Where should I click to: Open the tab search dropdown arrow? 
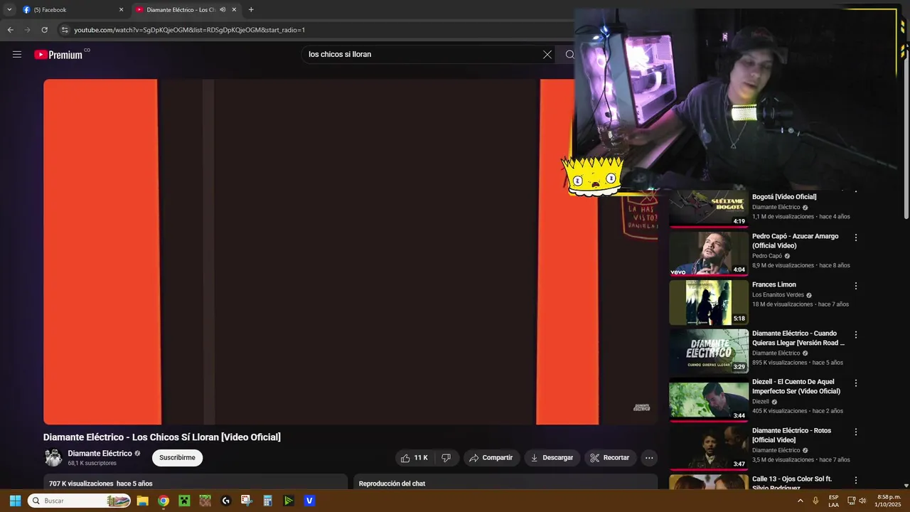(9, 10)
